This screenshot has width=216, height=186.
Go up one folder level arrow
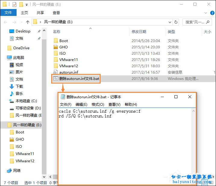28,22
